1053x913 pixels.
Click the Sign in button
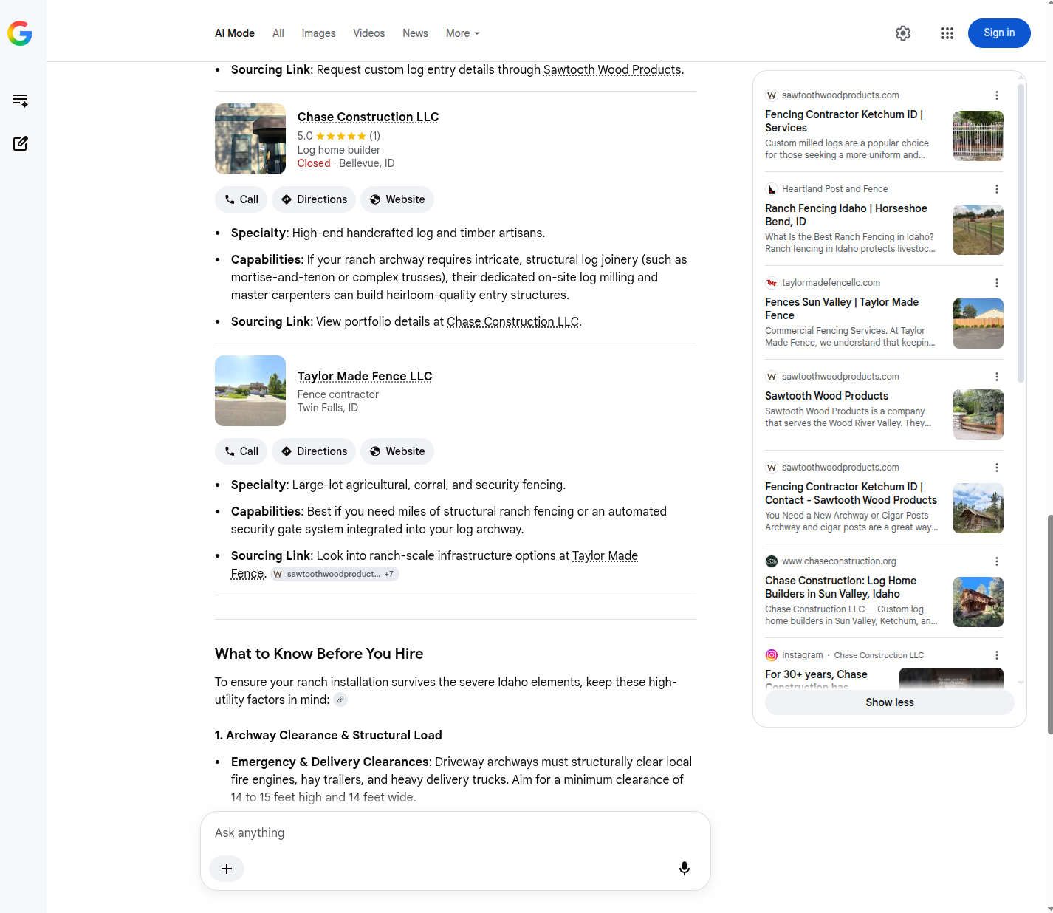[x=999, y=33]
